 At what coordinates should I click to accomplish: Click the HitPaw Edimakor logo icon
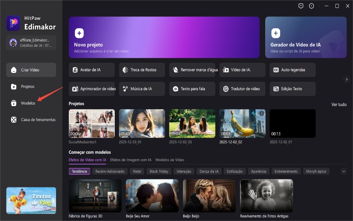tap(13, 23)
